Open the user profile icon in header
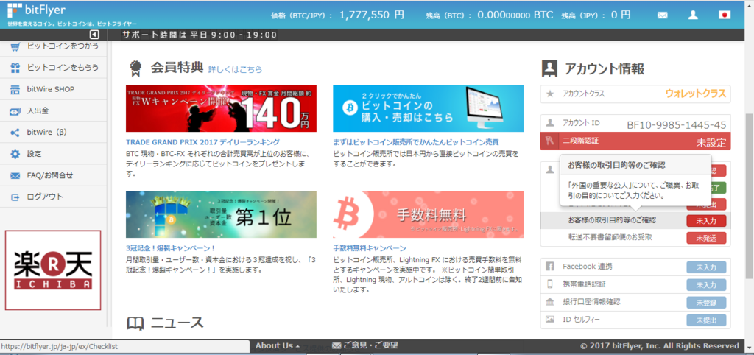This screenshot has height=355, width=754. click(693, 15)
